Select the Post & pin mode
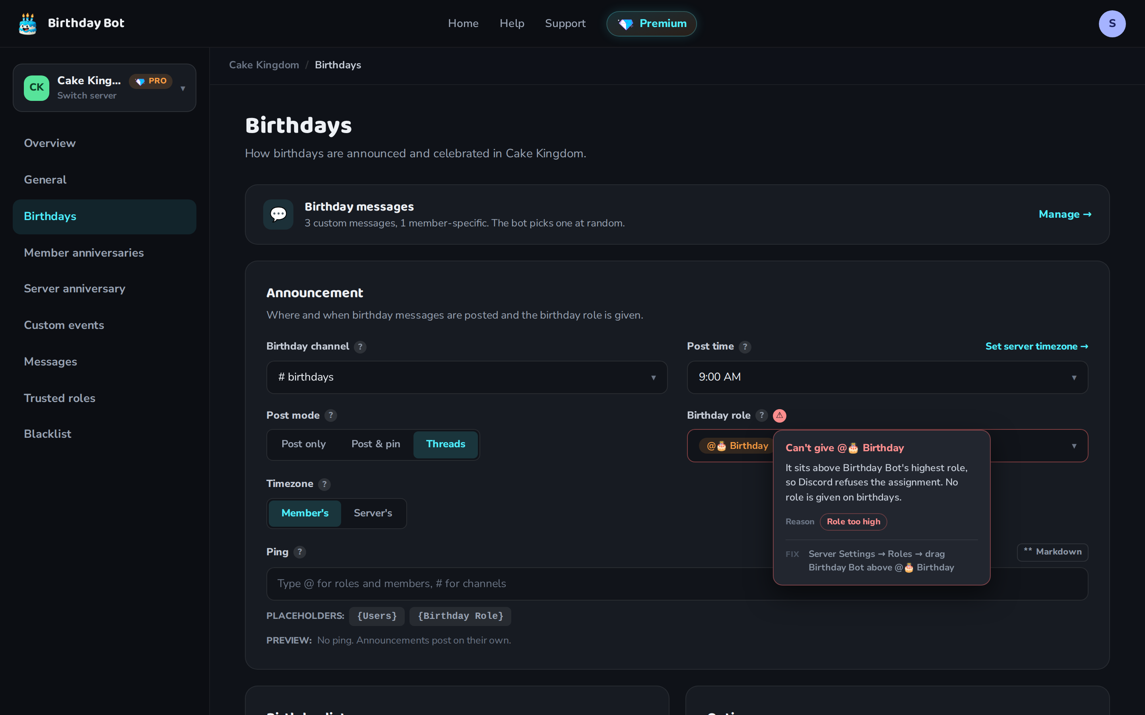Viewport: 1145px width, 715px height. tap(376, 444)
